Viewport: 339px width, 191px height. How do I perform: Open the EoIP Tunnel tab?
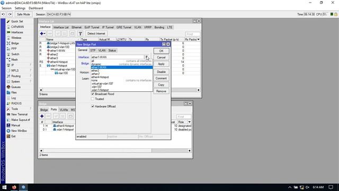point(92,27)
